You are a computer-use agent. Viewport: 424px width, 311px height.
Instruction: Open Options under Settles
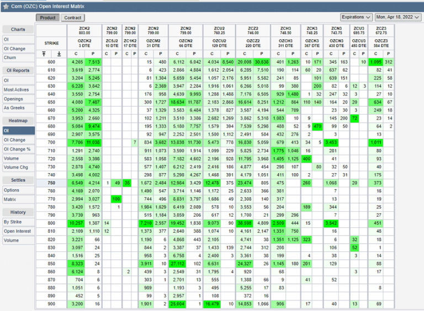click(19, 190)
